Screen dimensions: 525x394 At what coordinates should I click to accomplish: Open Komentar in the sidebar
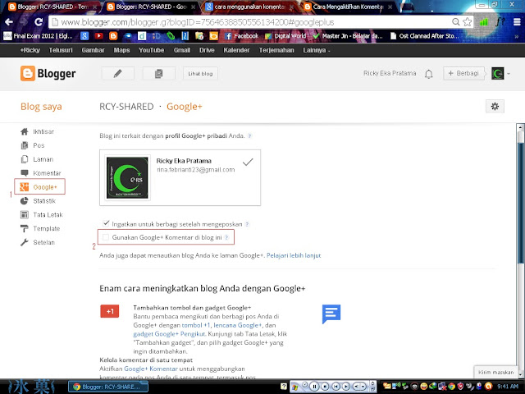pos(40,173)
